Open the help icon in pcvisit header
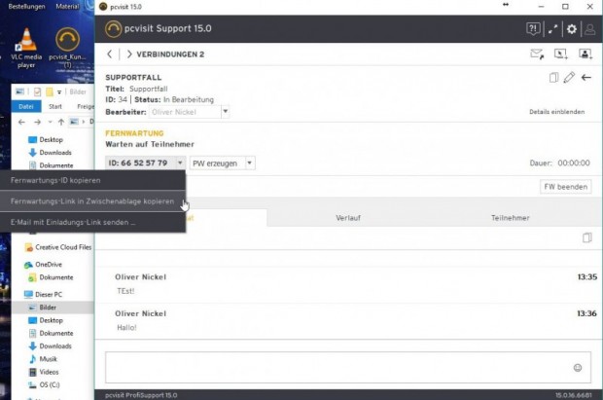 pyautogui.click(x=533, y=29)
